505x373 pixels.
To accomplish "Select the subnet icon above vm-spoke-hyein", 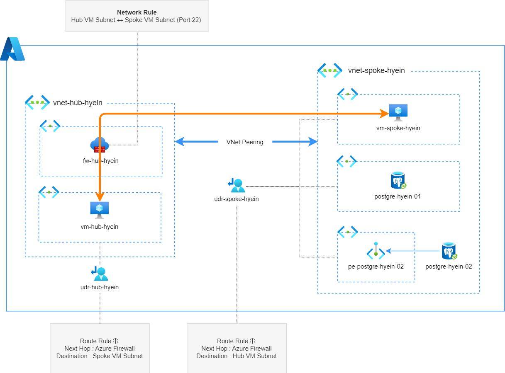I will (348, 94).
